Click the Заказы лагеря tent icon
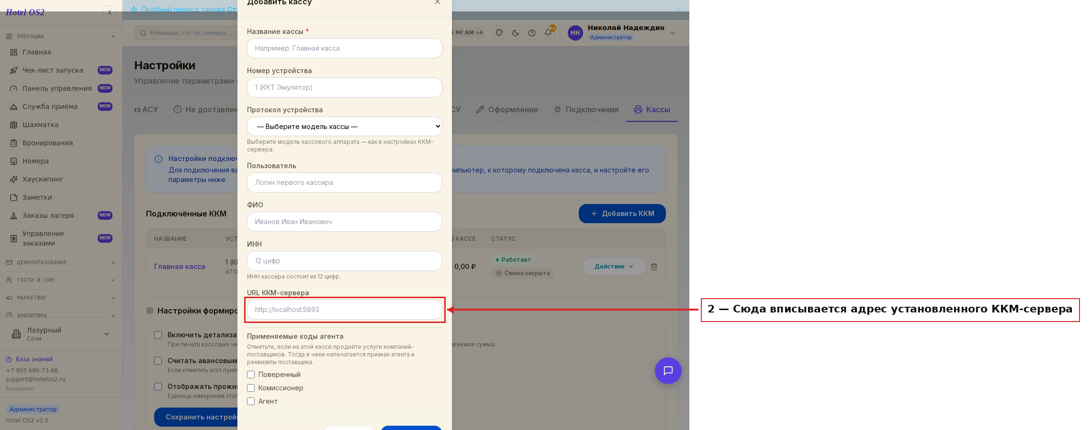This screenshot has width=1091, height=430. coord(14,215)
